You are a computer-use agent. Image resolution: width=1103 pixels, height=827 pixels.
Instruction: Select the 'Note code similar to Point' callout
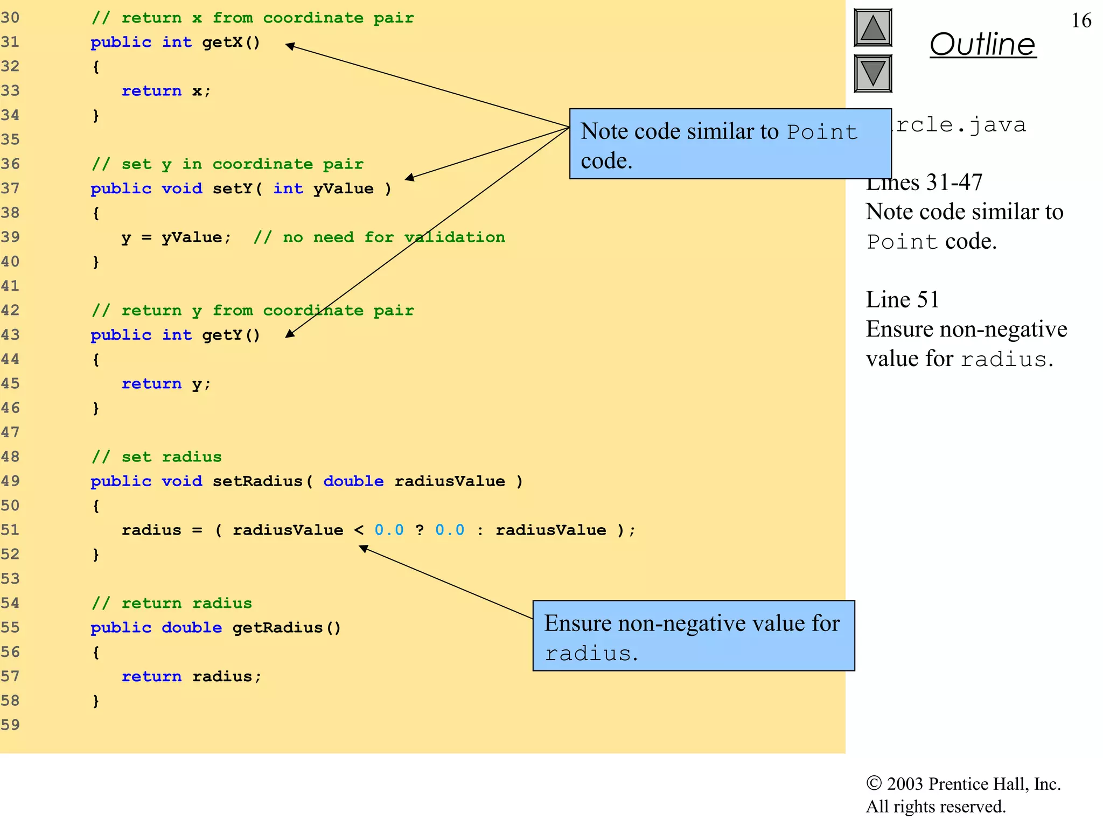tap(730, 144)
